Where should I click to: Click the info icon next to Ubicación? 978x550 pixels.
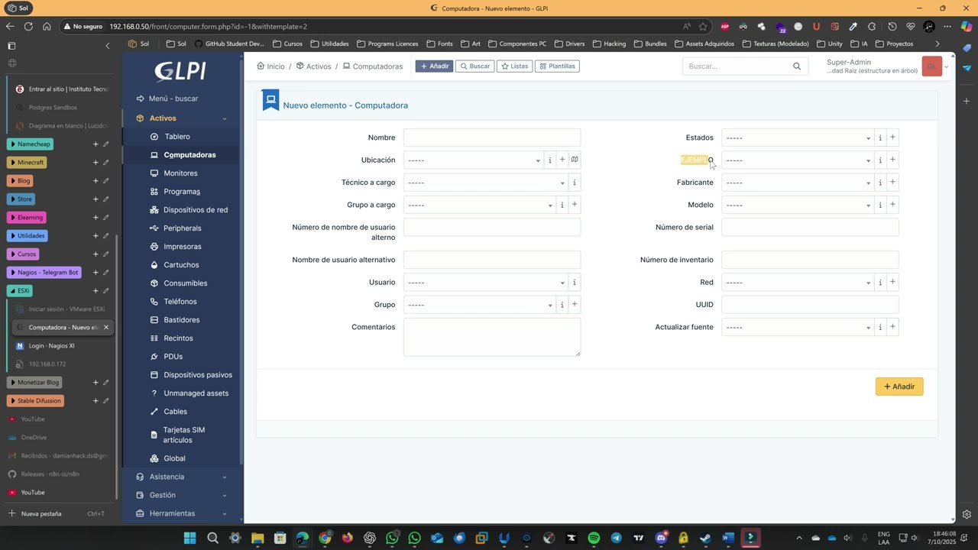click(549, 160)
